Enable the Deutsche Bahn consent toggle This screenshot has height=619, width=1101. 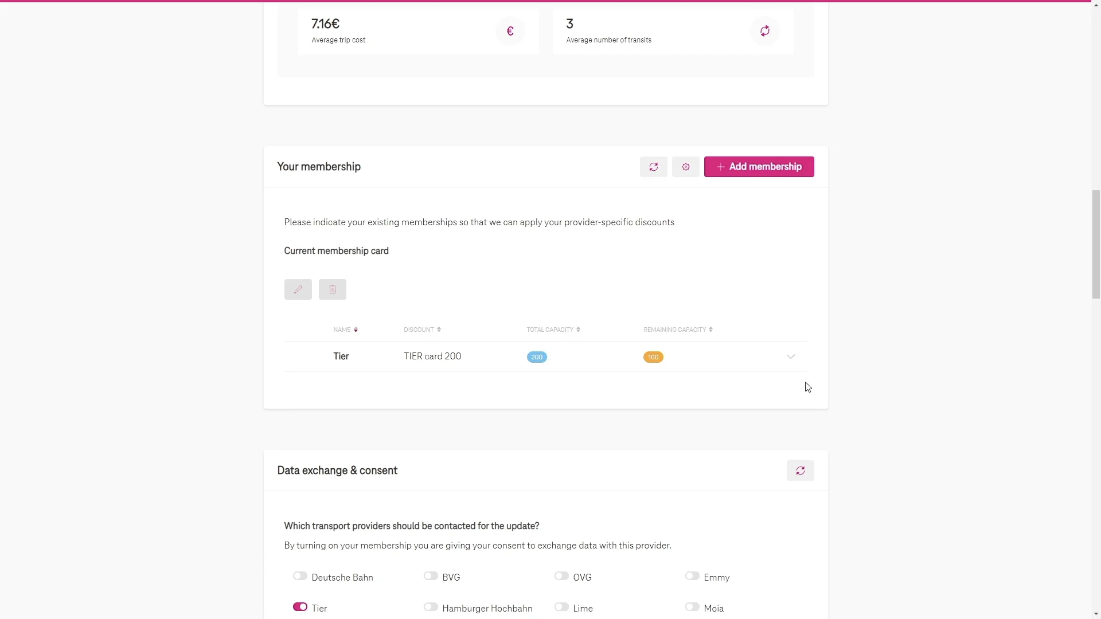[300, 576]
